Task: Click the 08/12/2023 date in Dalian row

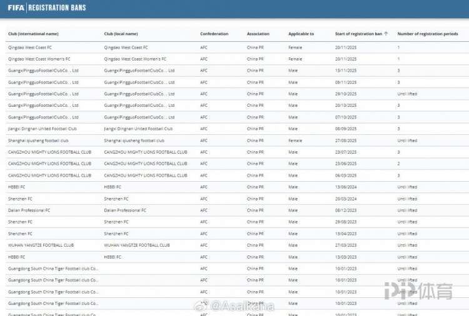Action: tap(345, 210)
